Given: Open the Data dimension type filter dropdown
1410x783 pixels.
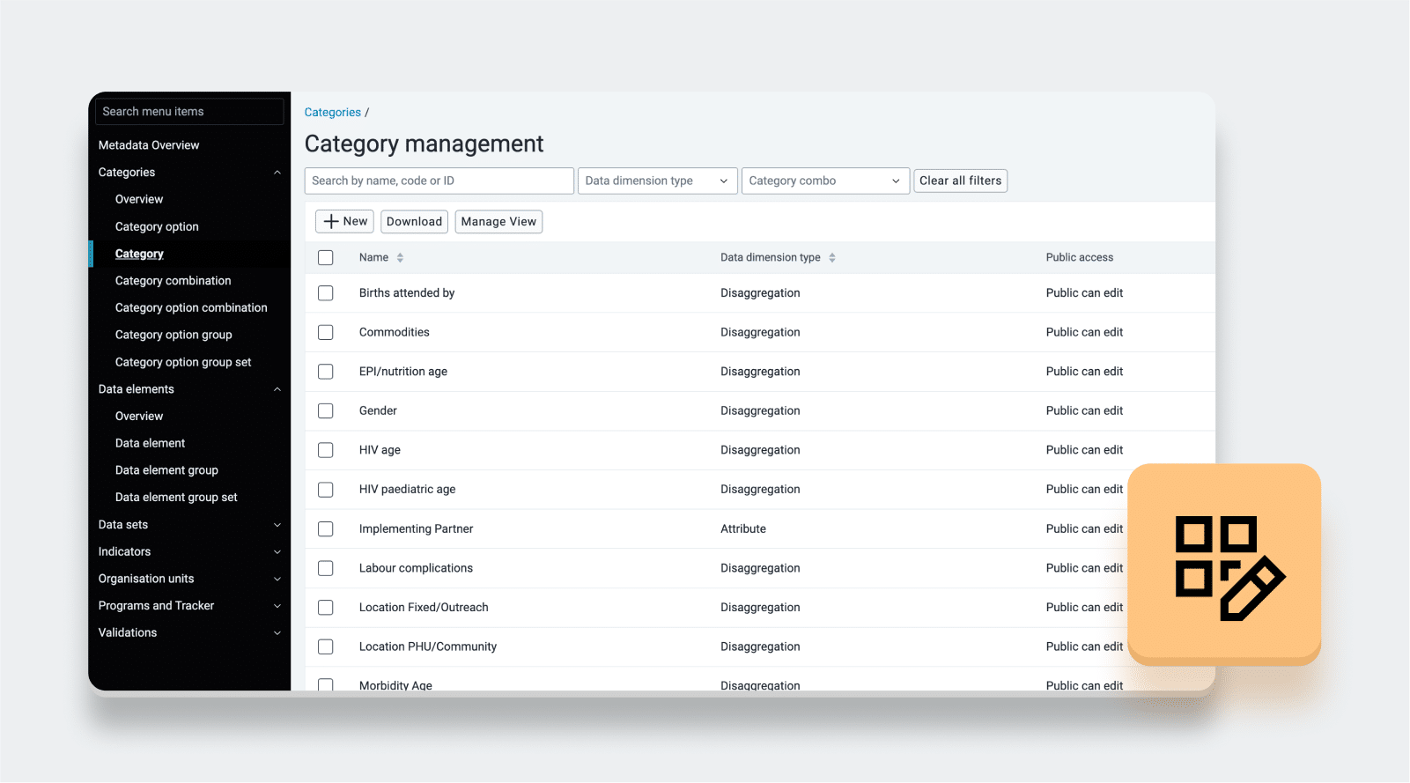Looking at the screenshot, I should (x=657, y=181).
